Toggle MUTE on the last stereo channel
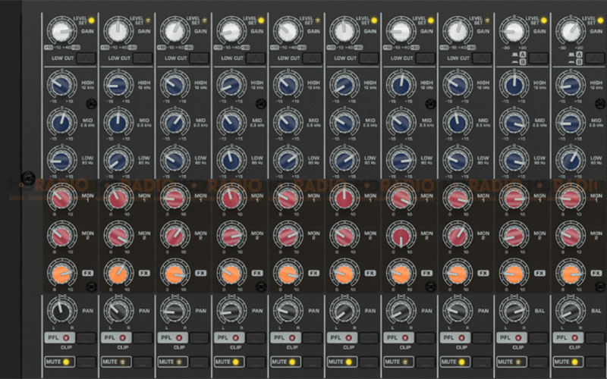Viewport: 607px width, 379px height. pyautogui.click(x=572, y=362)
